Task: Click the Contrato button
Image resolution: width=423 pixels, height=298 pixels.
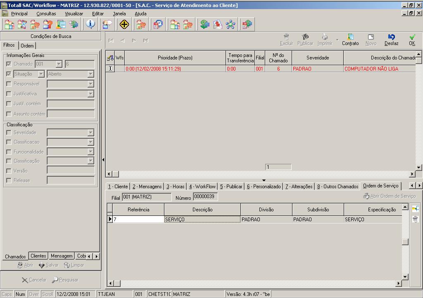Action: pos(350,40)
